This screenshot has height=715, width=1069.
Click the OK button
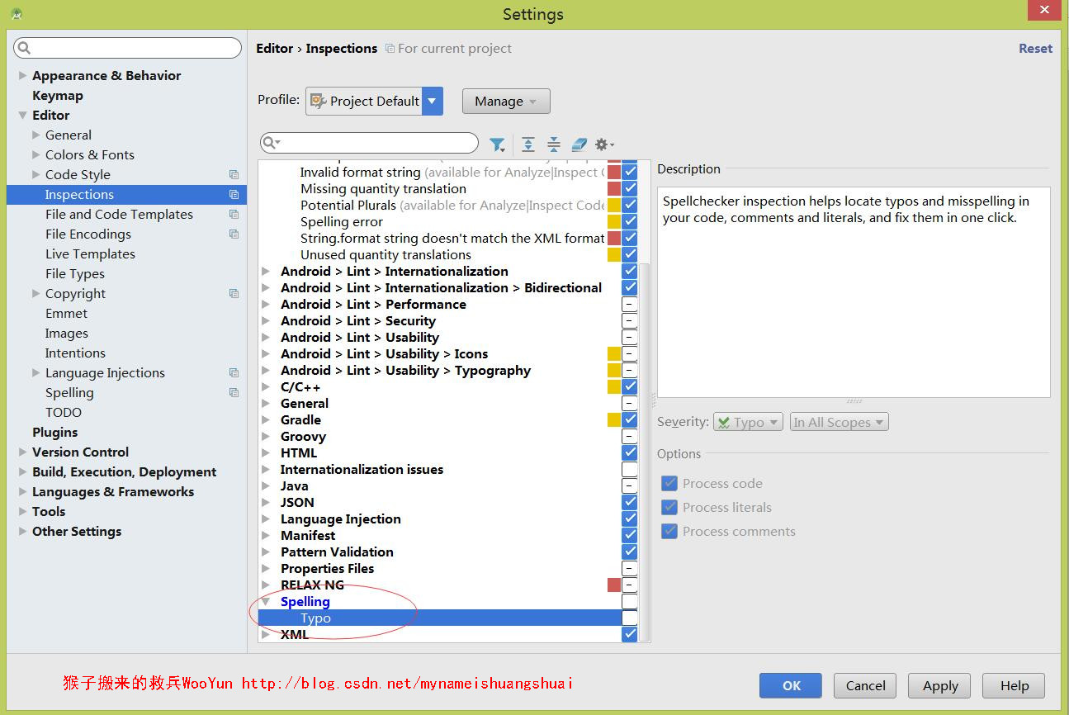(791, 685)
